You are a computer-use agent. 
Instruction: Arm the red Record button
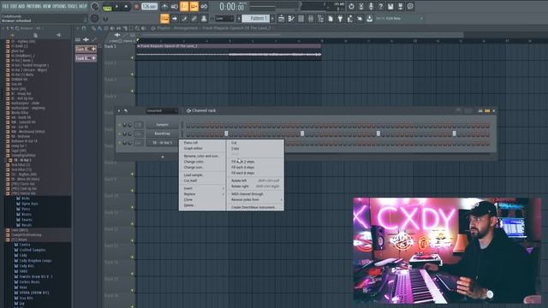(136, 7)
